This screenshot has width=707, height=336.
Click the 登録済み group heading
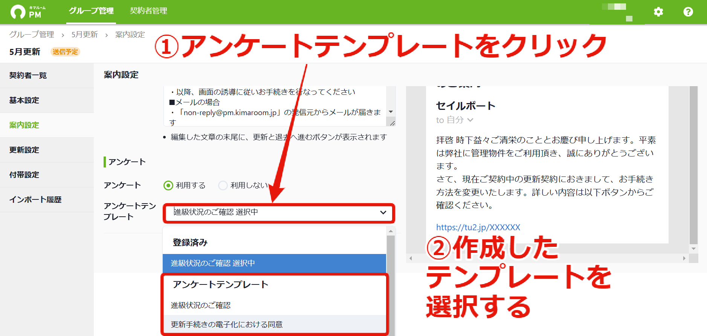(190, 243)
